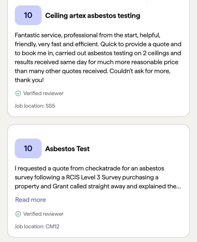The height and width of the screenshot is (242, 197).
Task: Click the verified checkmark icon above SS5
Action: pyautogui.click(x=18, y=93)
